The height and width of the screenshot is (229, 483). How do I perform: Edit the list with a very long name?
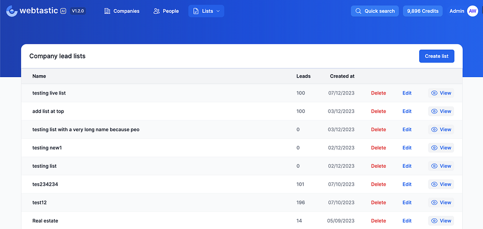(407, 129)
